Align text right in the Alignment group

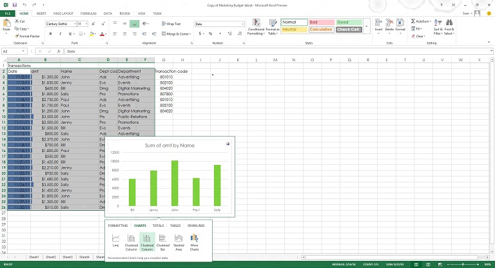135,33
